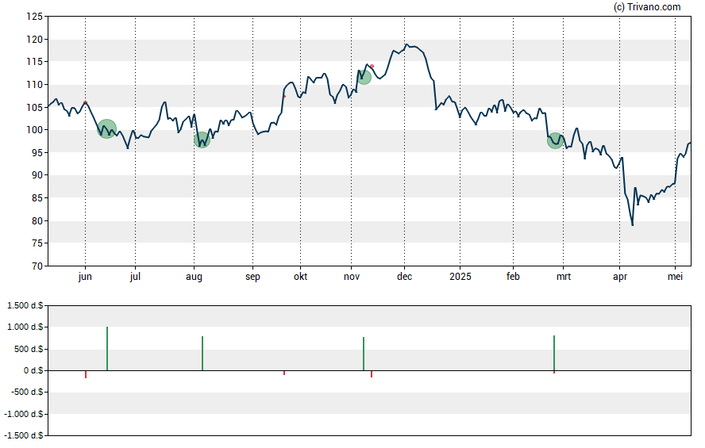Click the '2025' x-axis label
Viewport: 705px width, 448px height.
460,277
